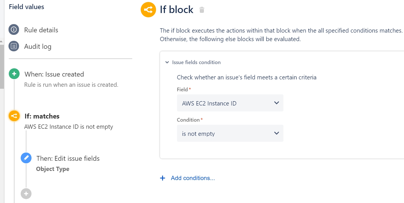Delete the If block with the trash icon
The image size is (404, 203).
[x=202, y=10]
